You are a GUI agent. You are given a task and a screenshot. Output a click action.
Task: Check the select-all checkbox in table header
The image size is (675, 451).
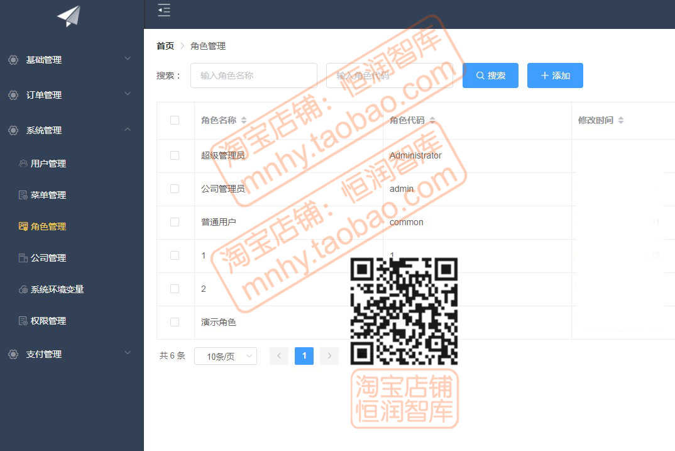[x=175, y=120]
